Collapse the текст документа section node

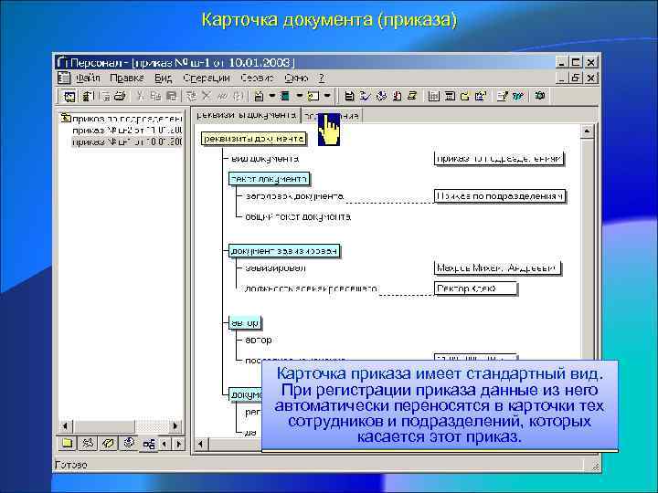pos(269,179)
